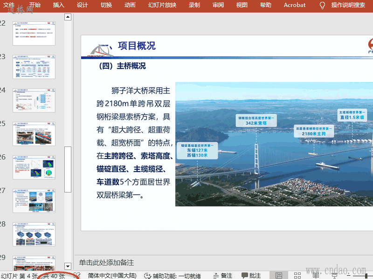Click the thumbnail pane scrollbar handle
Screen dimensions: 373x279
tap(68, 169)
